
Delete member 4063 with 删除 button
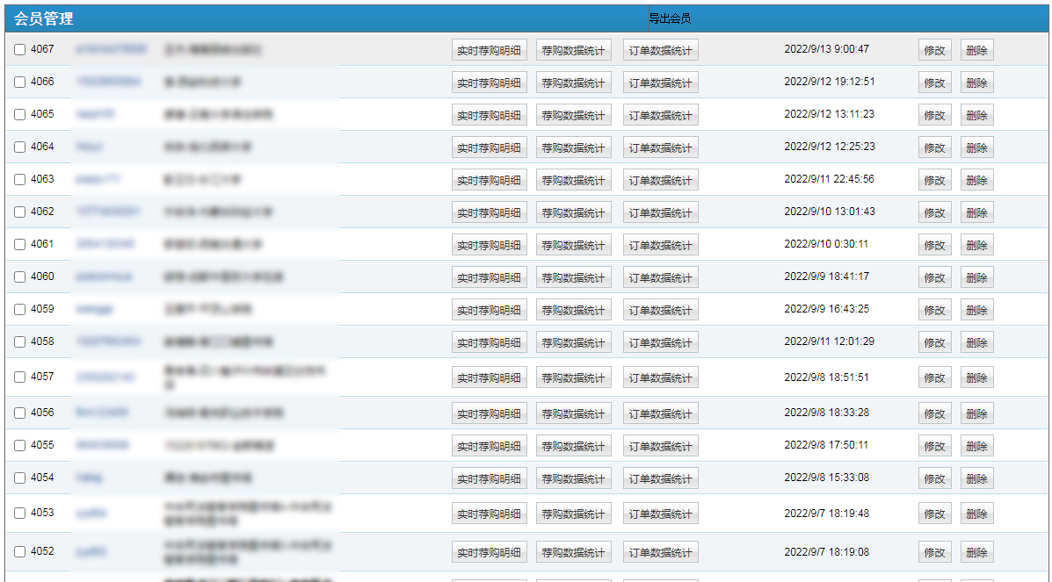pos(976,181)
